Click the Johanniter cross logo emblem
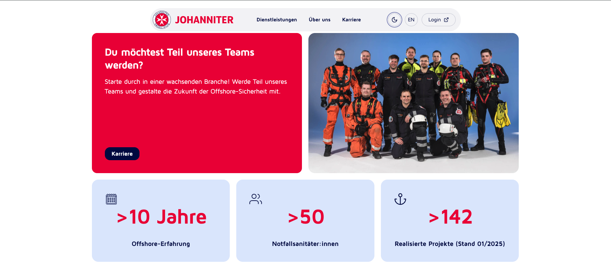 coord(162,20)
